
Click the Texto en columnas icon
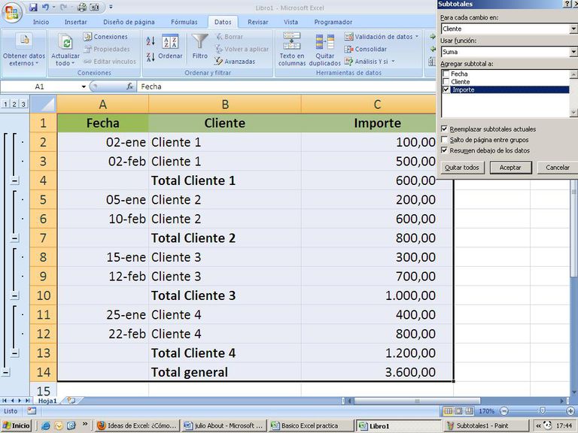point(292,42)
